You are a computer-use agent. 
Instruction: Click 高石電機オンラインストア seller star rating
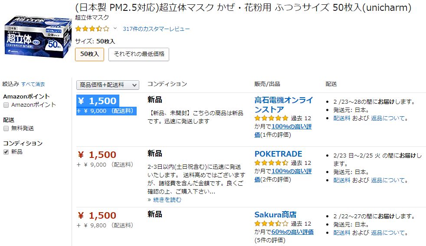point(271,118)
